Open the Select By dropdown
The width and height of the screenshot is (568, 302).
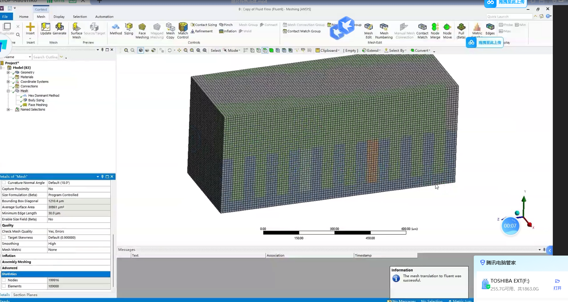tap(395, 50)
